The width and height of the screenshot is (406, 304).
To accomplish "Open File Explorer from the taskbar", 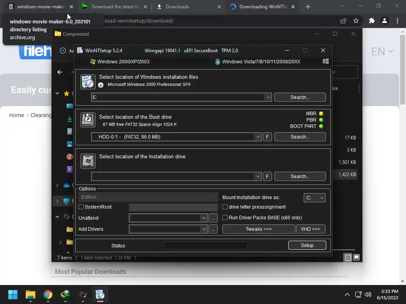I will 30,294.
